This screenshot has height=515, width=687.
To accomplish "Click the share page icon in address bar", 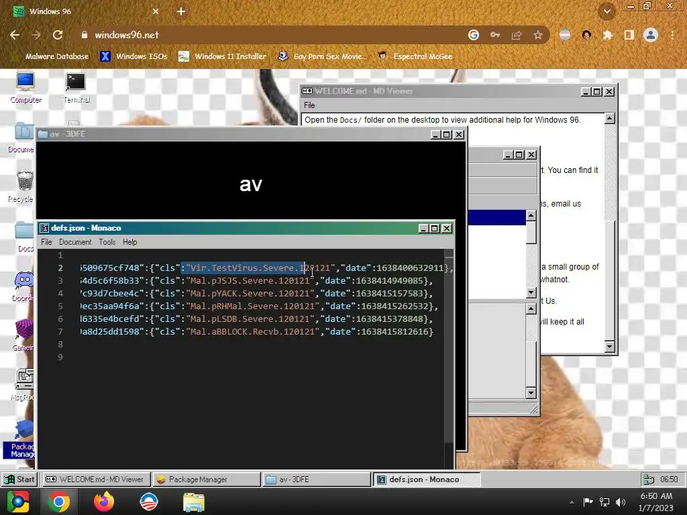I will (x=517, y=35).
